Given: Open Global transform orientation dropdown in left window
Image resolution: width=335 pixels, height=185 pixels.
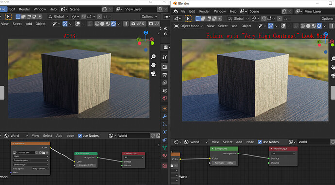Looking at the screenshot, I should pyautogui.click(x=58, y=16).
